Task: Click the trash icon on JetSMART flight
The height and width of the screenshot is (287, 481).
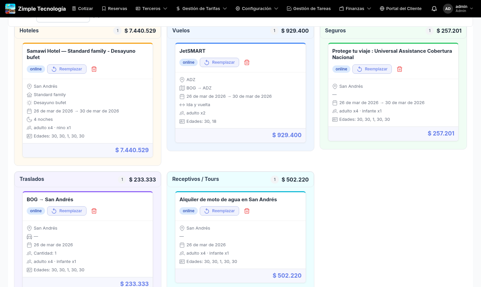Action: point(247,62)
